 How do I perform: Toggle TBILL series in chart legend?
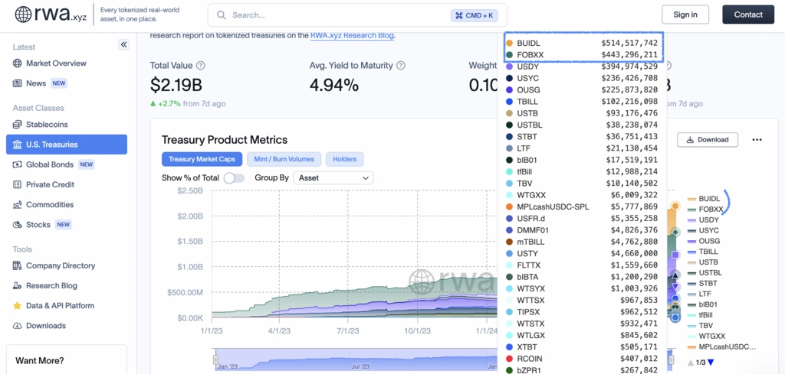(x=703, y=252)
